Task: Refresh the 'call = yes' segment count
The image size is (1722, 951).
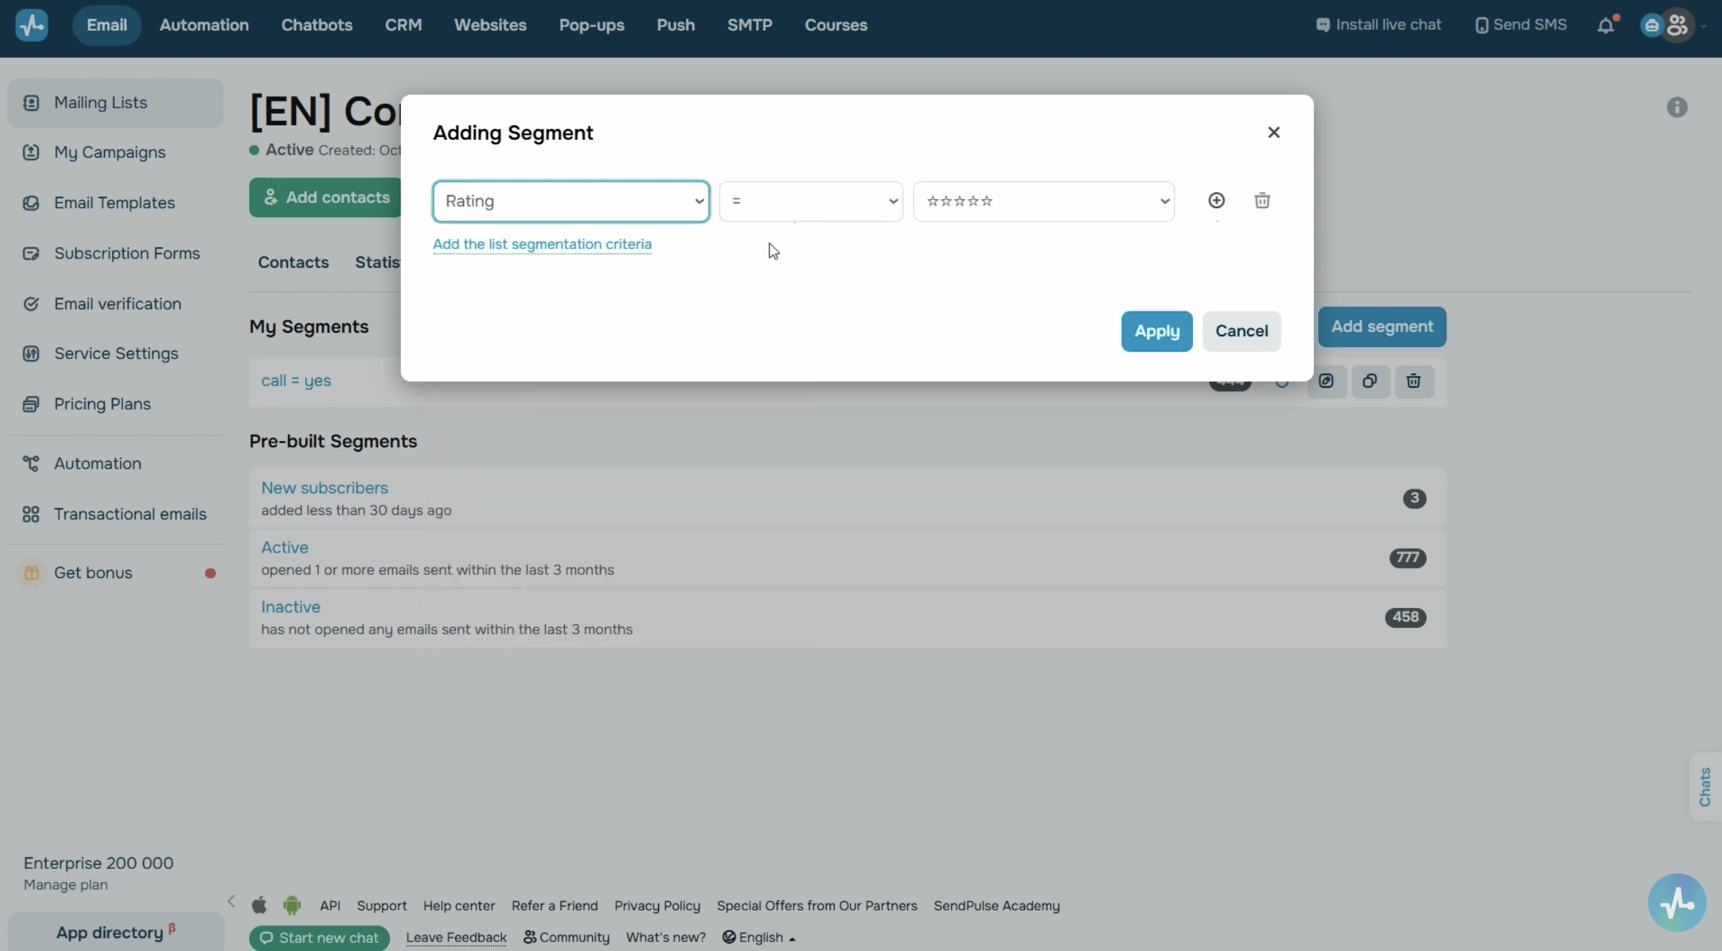Action: point(1282,382)
